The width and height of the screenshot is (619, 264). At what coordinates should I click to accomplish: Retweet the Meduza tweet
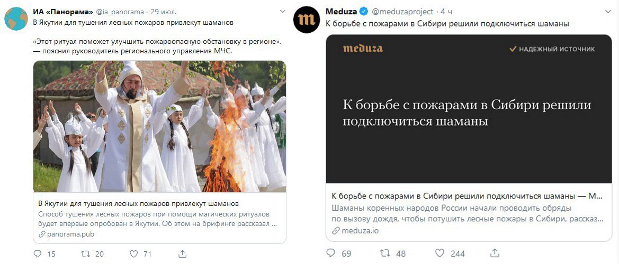(x=385, y=253)
